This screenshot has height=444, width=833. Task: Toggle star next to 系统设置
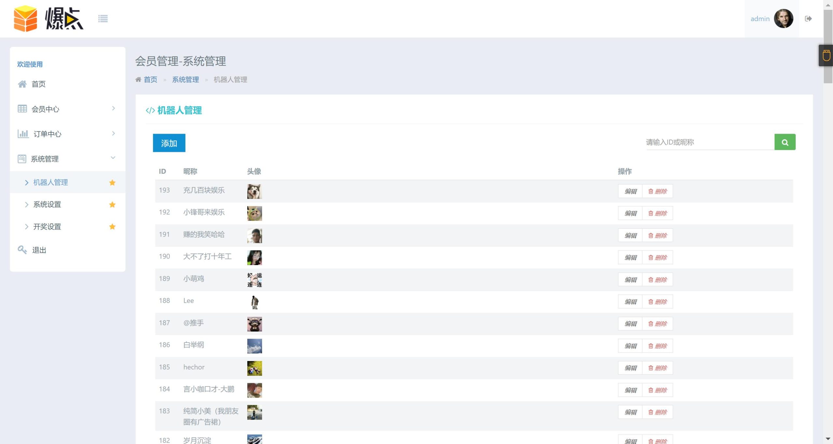click(112, 205)
